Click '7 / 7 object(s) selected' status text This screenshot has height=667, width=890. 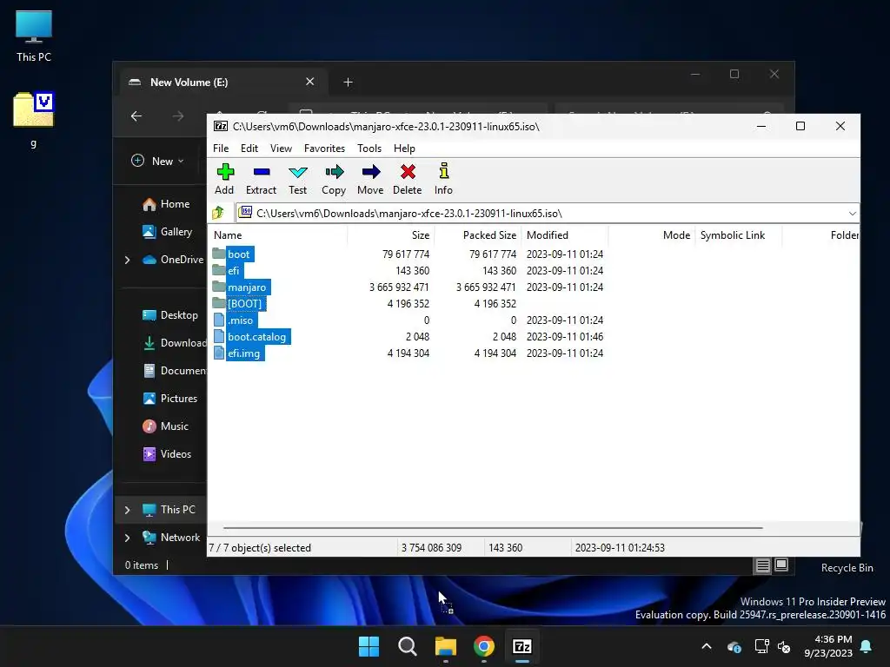[x=260, y=548]
